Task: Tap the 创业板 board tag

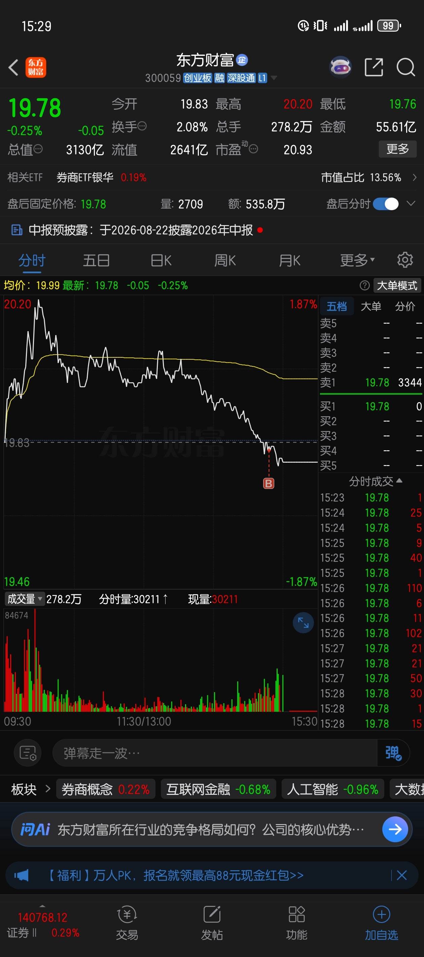Action: [197, 78]
